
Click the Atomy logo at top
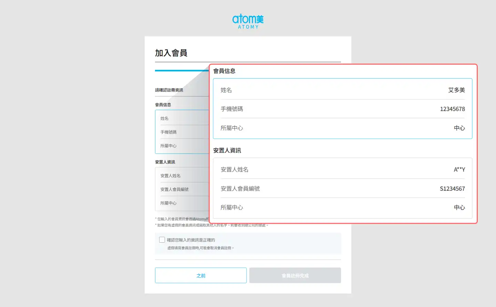[x=248, y=21]
